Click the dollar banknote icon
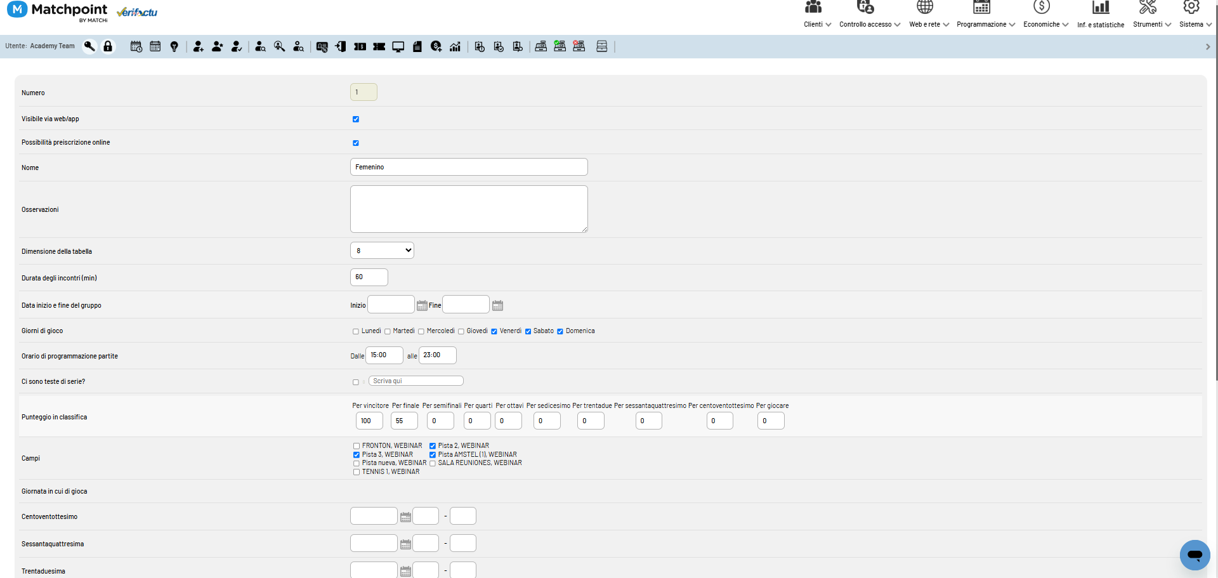The image size is (1218, 578). [x=360, y=46]
